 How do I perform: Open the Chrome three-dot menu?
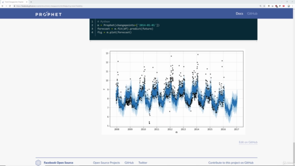point(293,6)
